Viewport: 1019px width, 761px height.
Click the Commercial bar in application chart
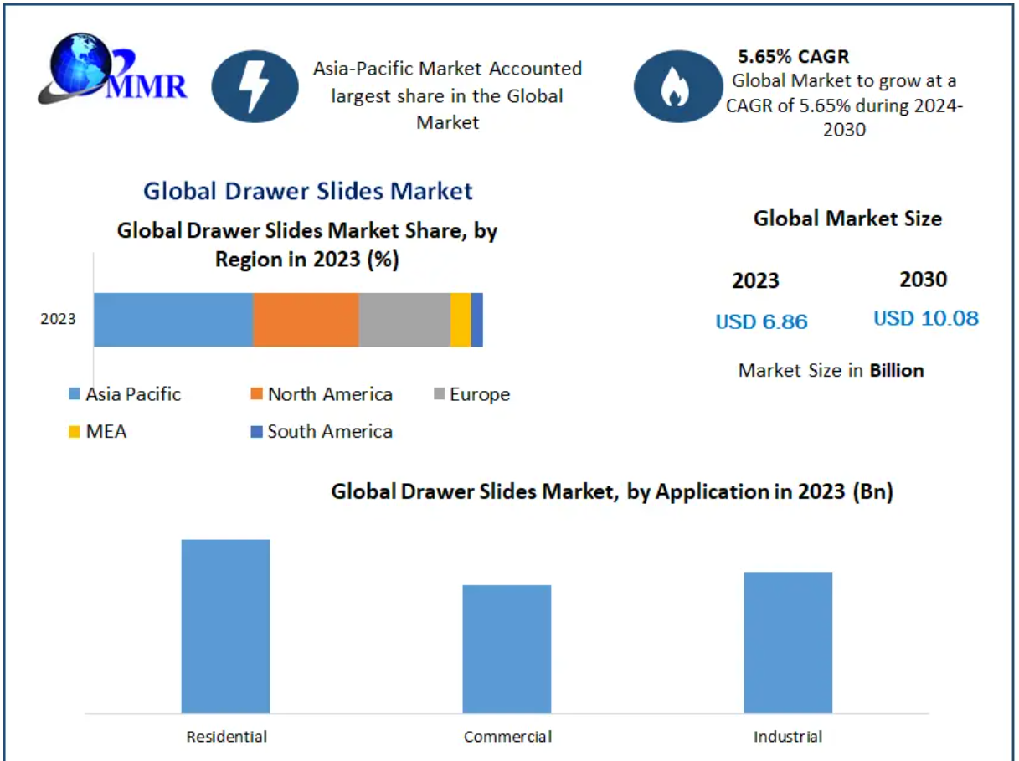507,649
